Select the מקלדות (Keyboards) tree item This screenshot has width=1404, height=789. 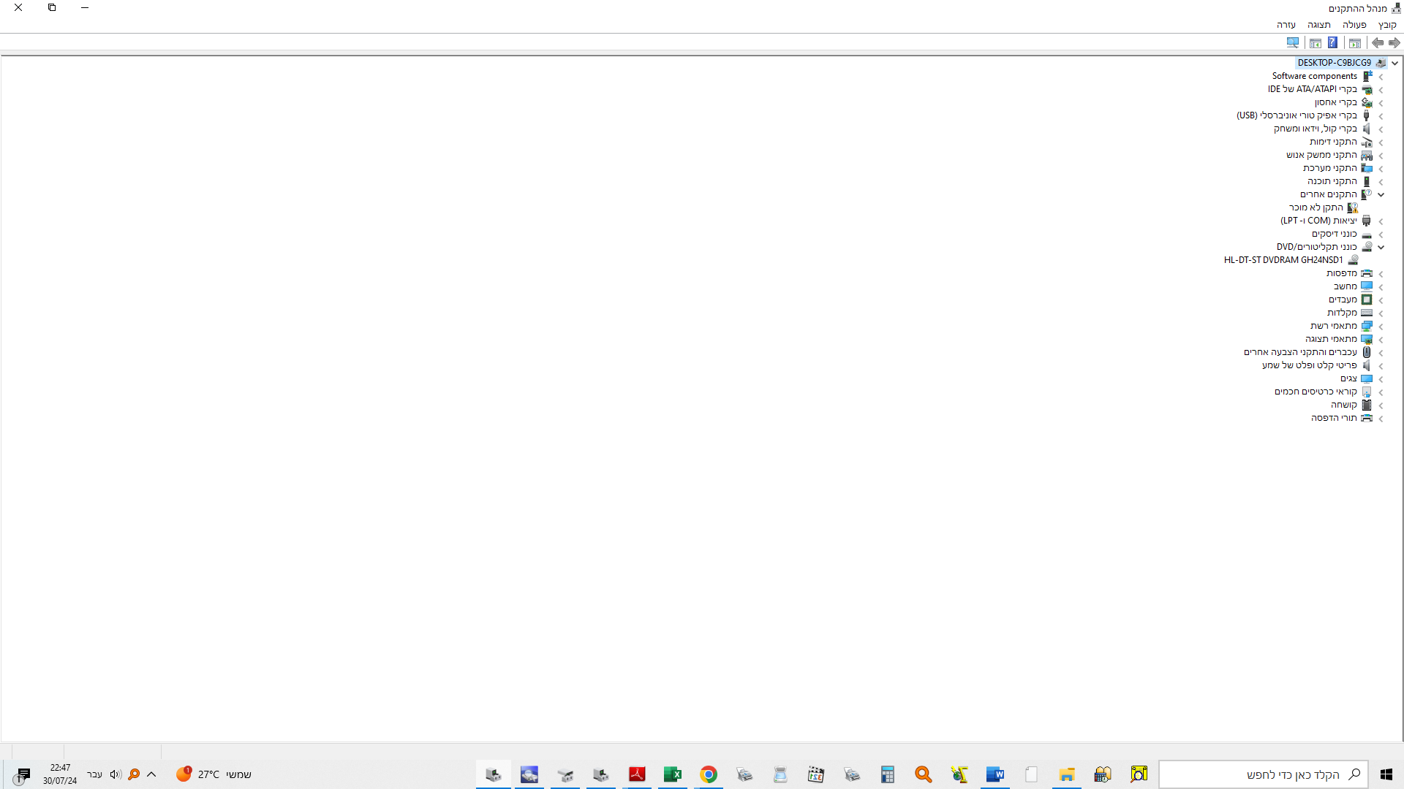pos(1342,313)
